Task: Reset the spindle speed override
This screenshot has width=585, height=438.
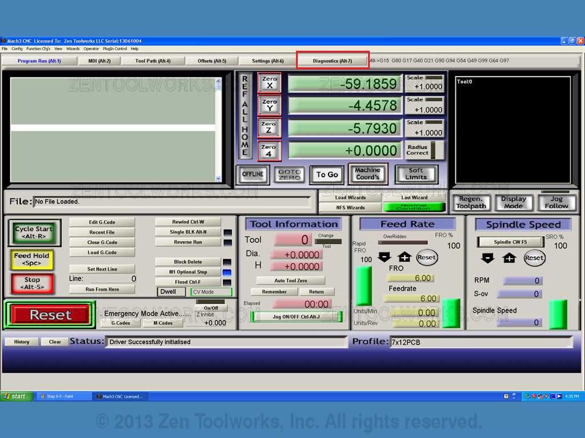Action: click(x=534, y=258)
